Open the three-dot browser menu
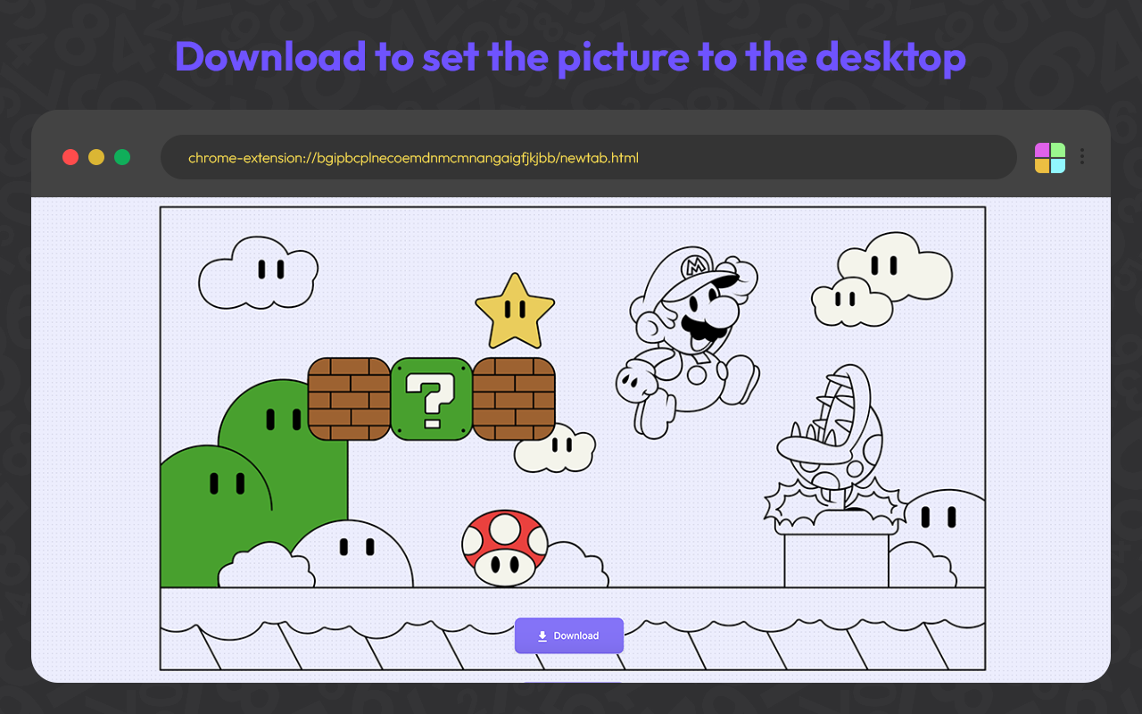This screenshot has width=1142, height=714. 1082,157
